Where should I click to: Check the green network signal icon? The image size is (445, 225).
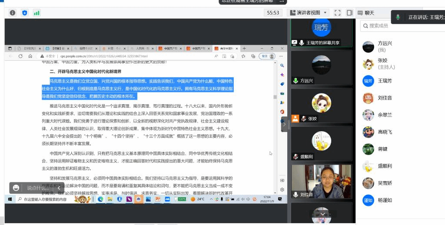click(x=37, y=13)
